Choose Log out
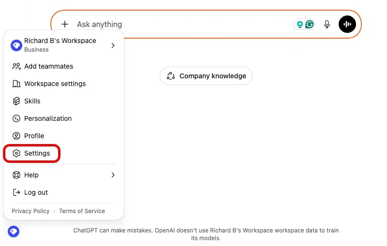 [x=64, y=192]
